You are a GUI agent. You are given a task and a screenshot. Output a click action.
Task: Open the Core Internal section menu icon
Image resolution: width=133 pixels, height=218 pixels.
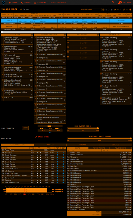point(32,35)
